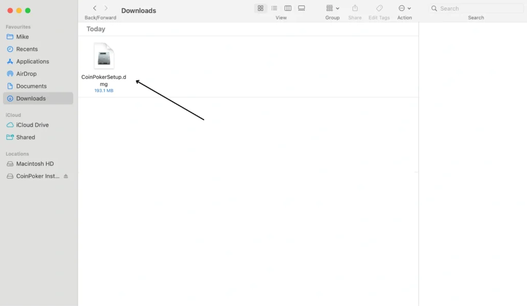Screen dimensions: 527x306
Task: Switch to gallery view
Action: [302, 8]
